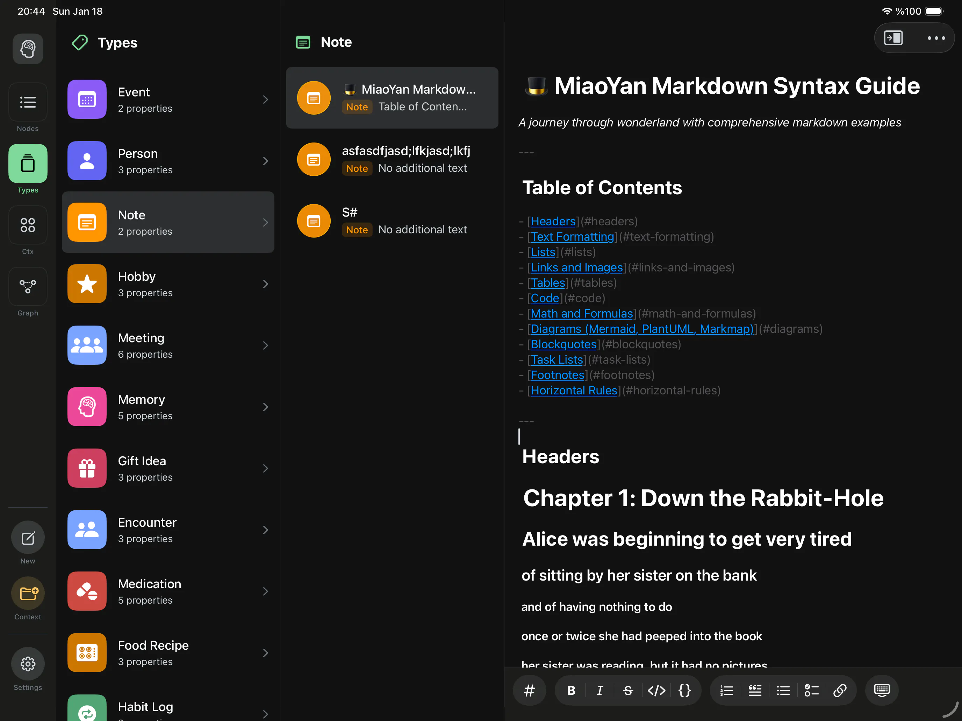Insert a bulleted list
This screenshot has width=962, height=721.
click(x=783, y=690)
